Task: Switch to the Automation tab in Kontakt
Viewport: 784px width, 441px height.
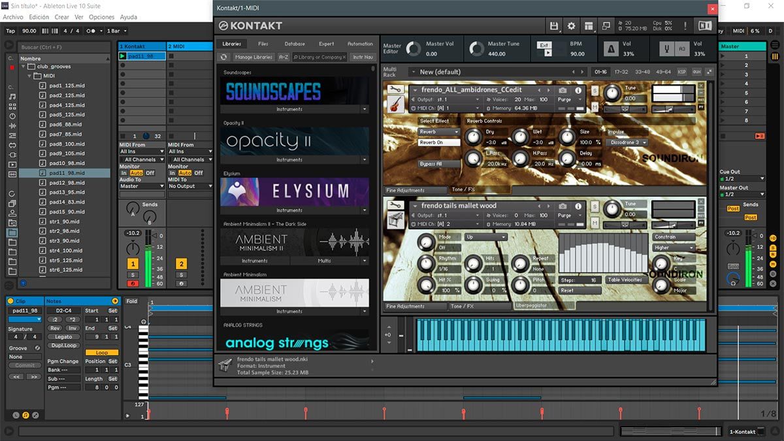Action: (x=360, y=44)
